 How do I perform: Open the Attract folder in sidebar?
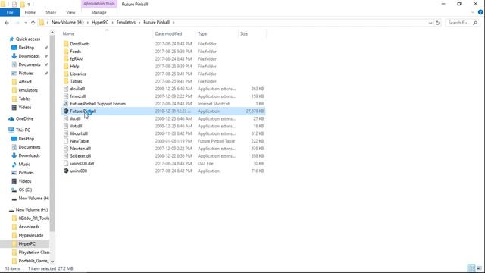click(x=25, y=82)
